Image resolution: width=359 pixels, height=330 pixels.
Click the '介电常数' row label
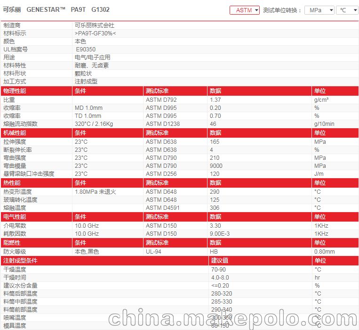[15, 226]
